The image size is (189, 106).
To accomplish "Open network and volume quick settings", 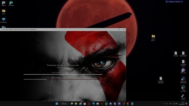I will [x=175, y=104].
